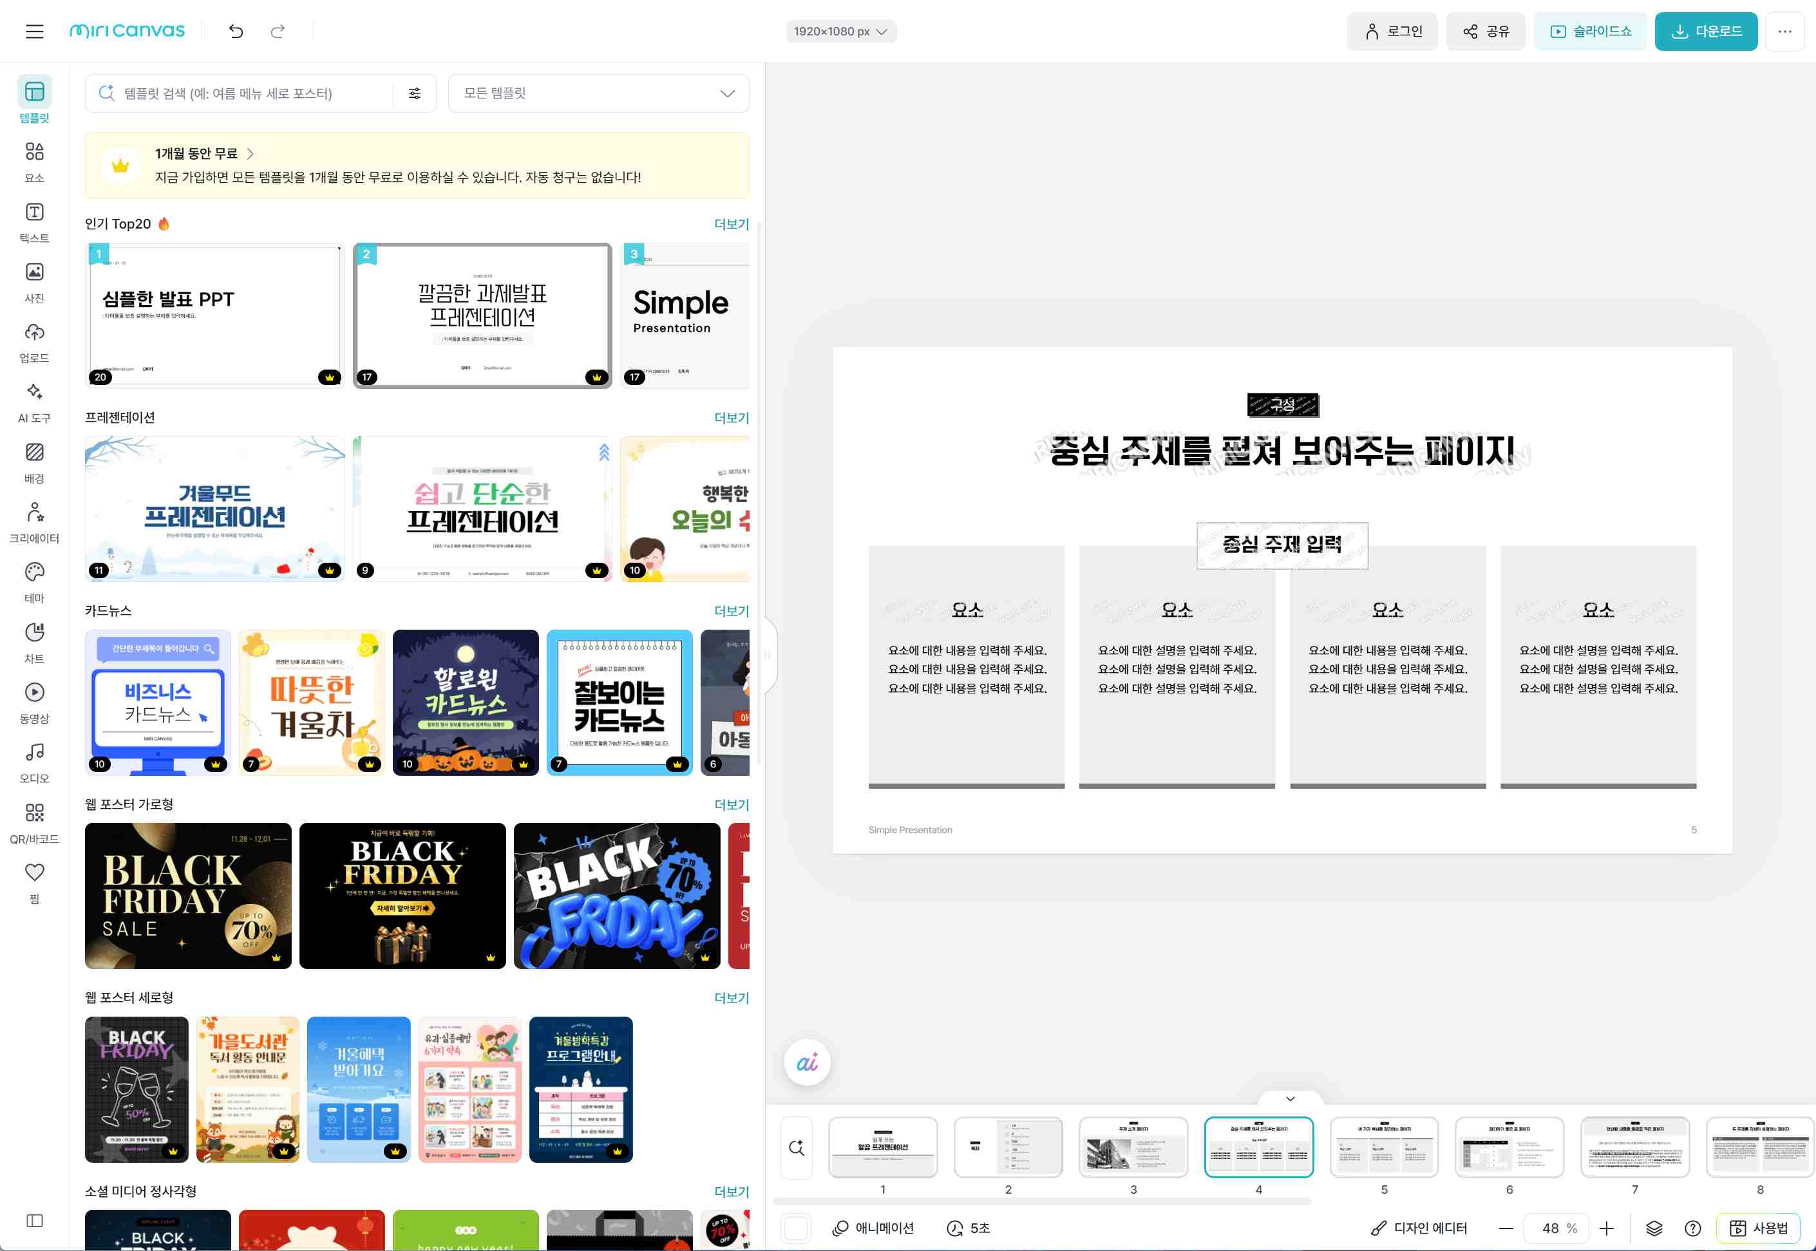
Task: Open the 테마 theme panel
Action: [35, 583]
